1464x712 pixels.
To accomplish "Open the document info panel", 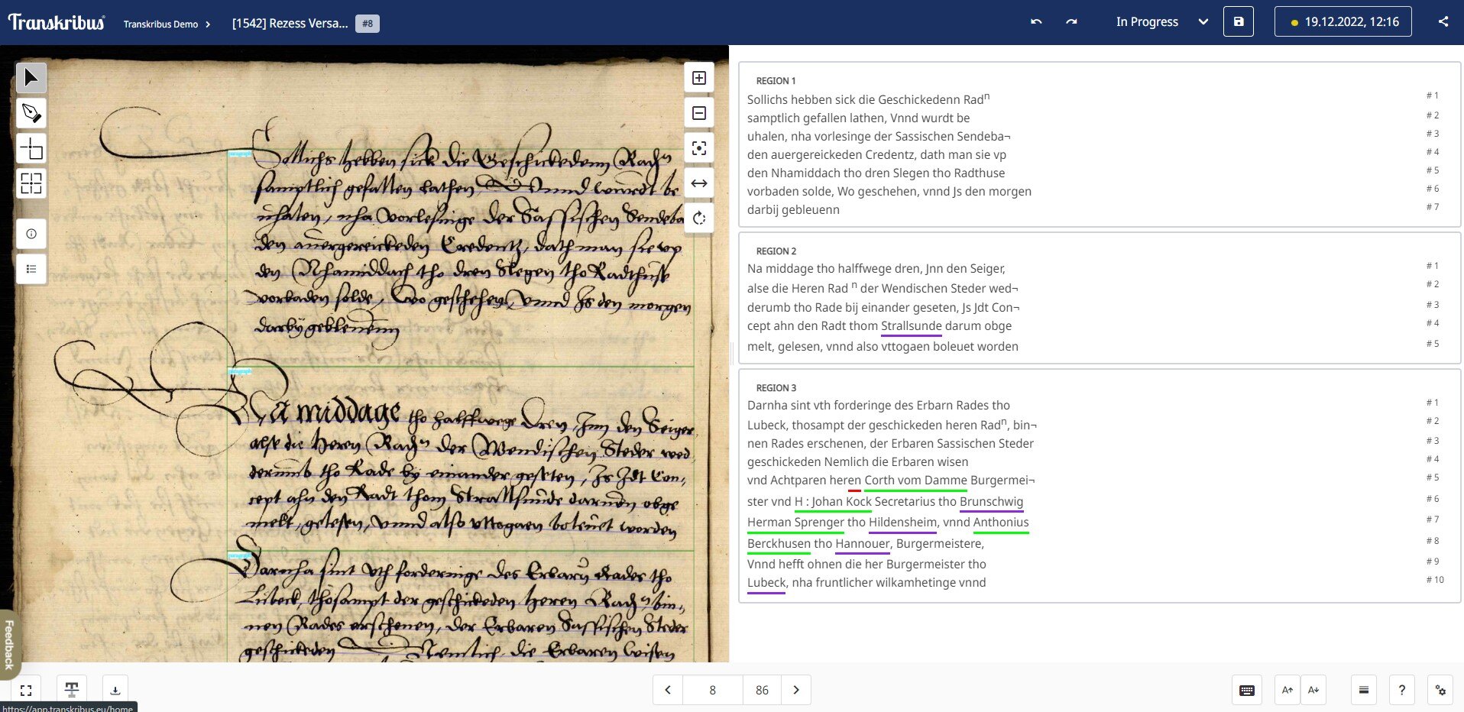I will point(31,234).
